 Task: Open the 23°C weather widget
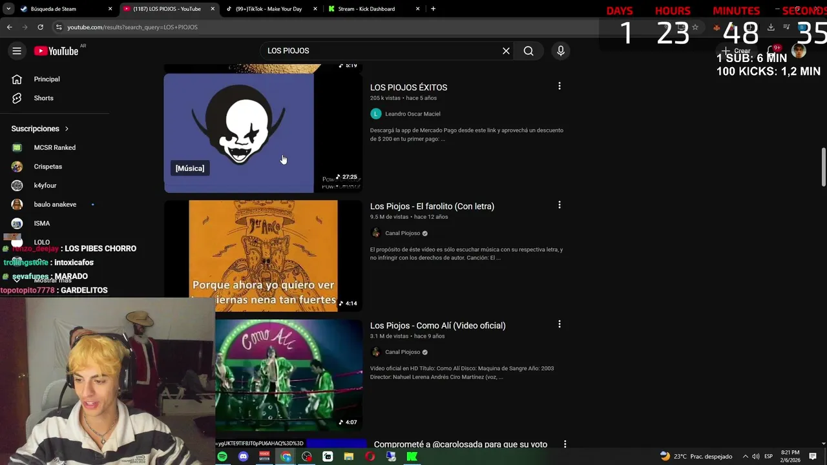tap(696, 457)
